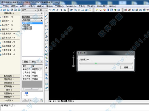Expand the 点状灯具 category dropdown
Screen dimensions: 149x111
pyautogui.click(x=32, y=20)
